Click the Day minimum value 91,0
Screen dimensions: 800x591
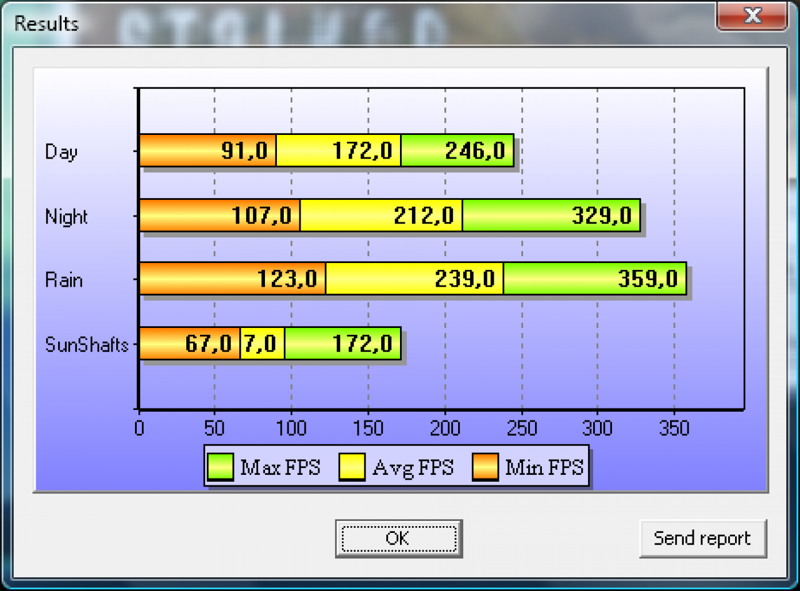244,151
